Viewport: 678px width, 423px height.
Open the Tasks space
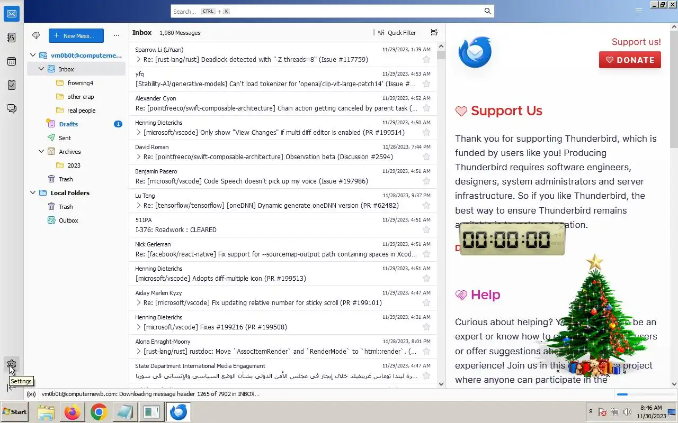12,85
